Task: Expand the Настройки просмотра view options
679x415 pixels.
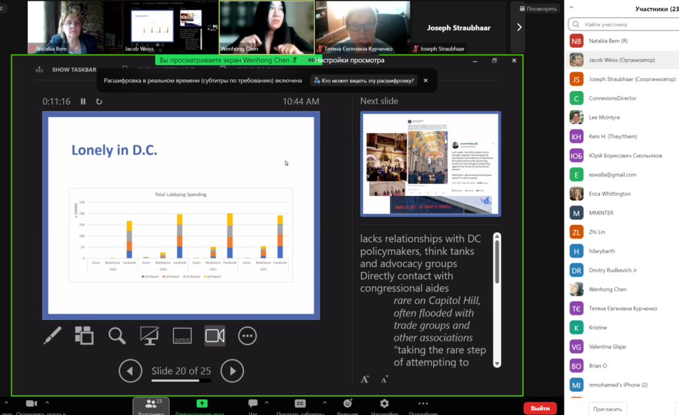Action: [349, 60]
